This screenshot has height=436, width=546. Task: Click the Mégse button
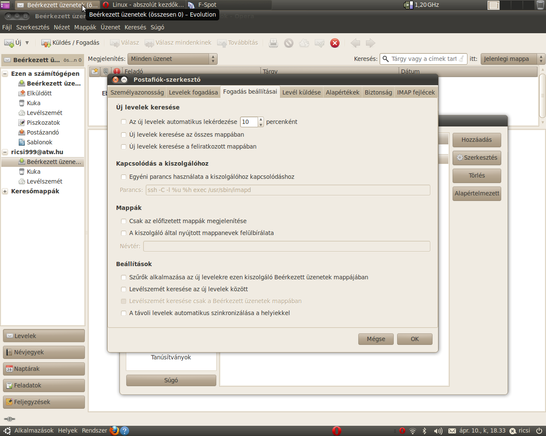376,339
